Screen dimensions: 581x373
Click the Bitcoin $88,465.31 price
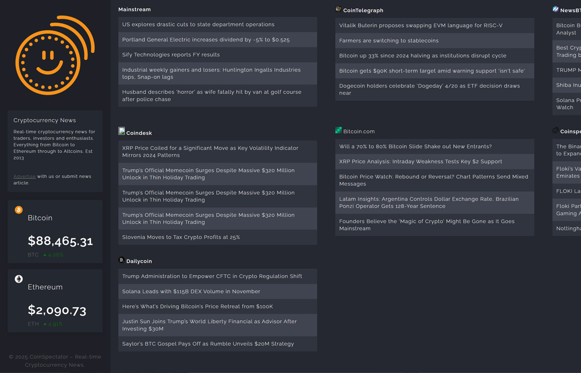60,241
